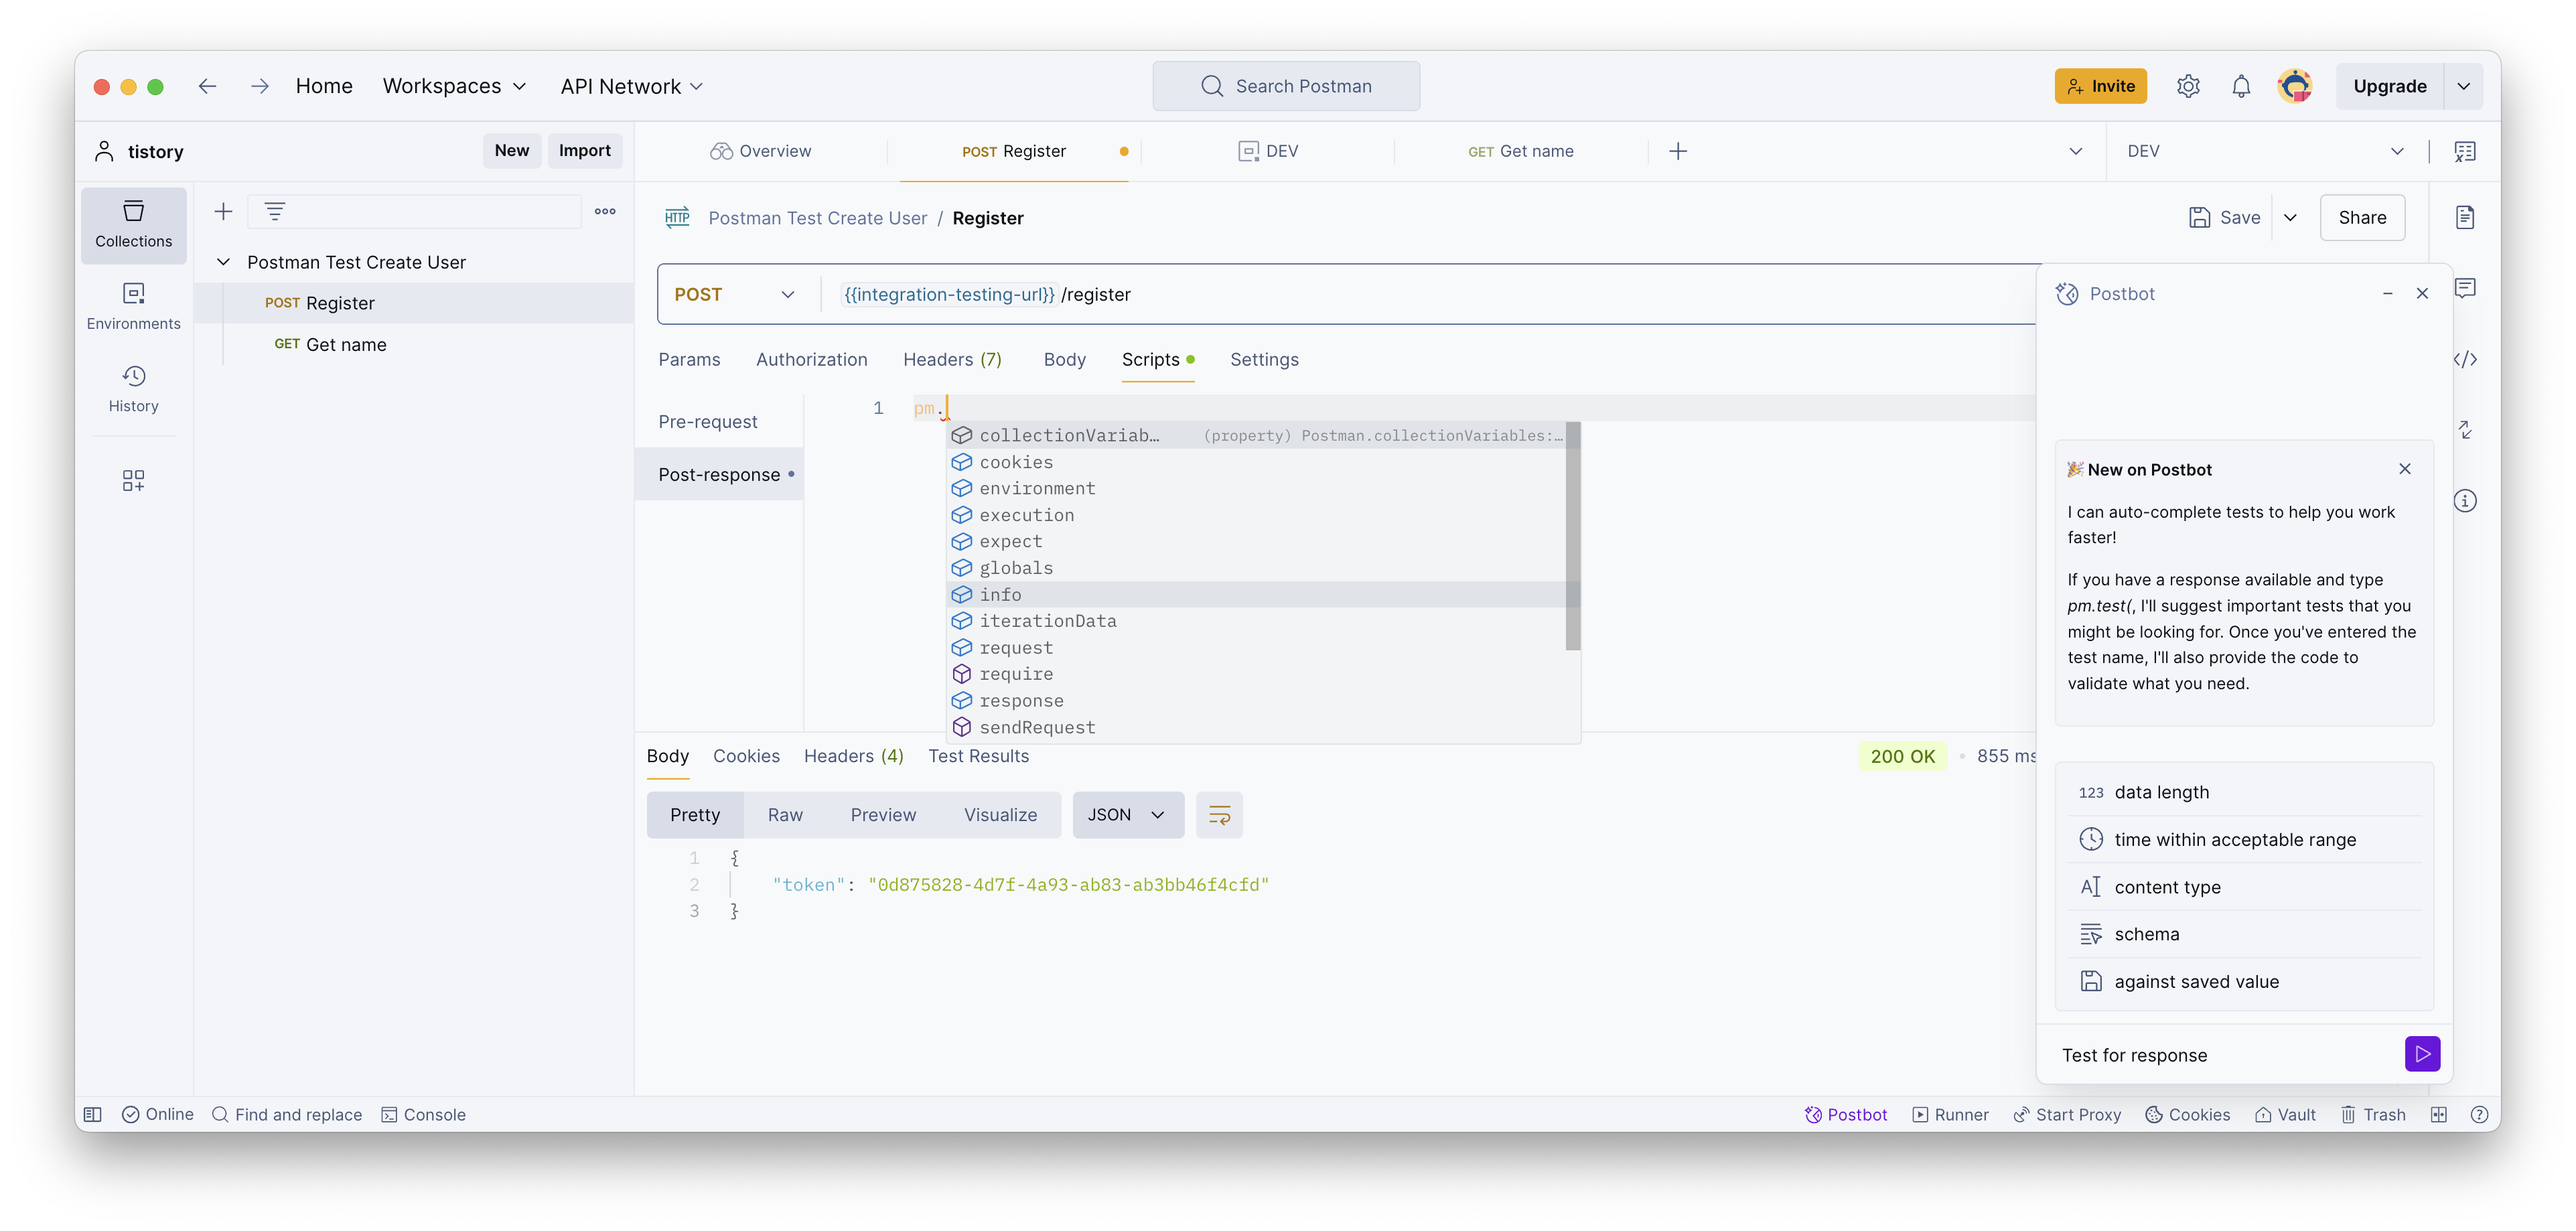
Task: Collapse the Postman Test Create User collection
Action: pyautogui.click(x=223, y=262)
